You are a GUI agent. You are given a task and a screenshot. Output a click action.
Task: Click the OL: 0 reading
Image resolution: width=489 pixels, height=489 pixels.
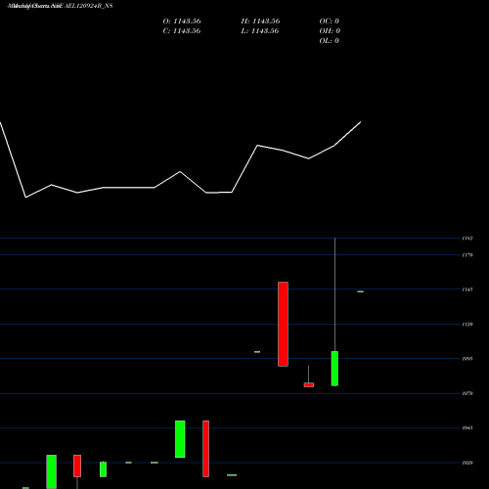pos(330,41)
